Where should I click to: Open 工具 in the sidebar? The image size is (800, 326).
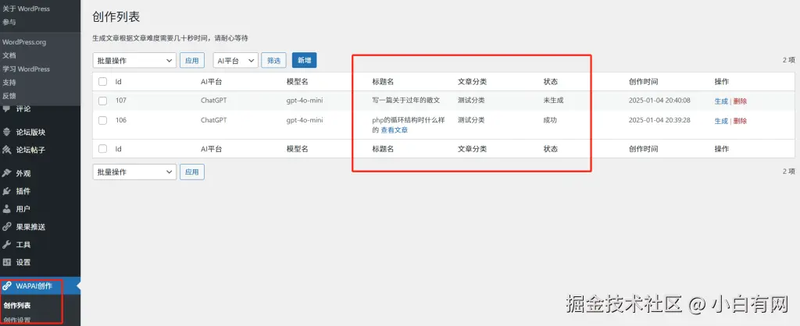coord(23,245)
